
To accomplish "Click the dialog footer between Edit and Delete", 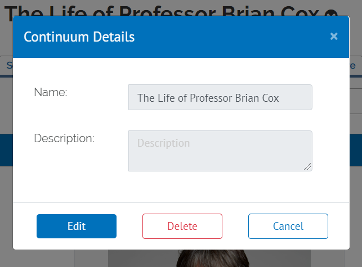I will [129, 227].
